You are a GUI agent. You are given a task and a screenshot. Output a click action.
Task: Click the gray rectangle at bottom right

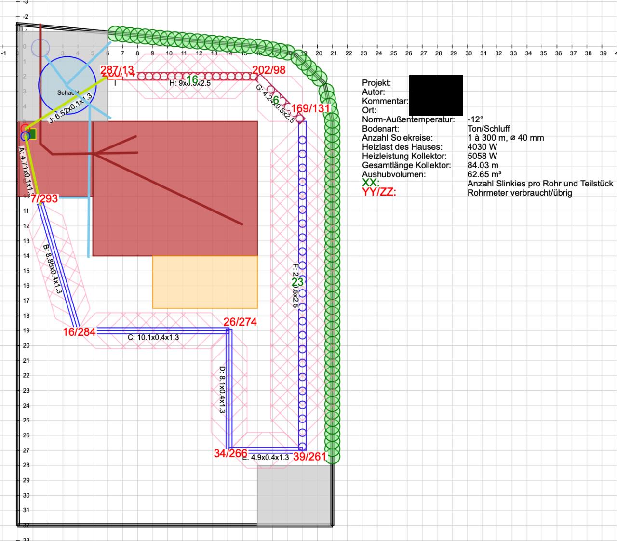click(x=294, y=495)
